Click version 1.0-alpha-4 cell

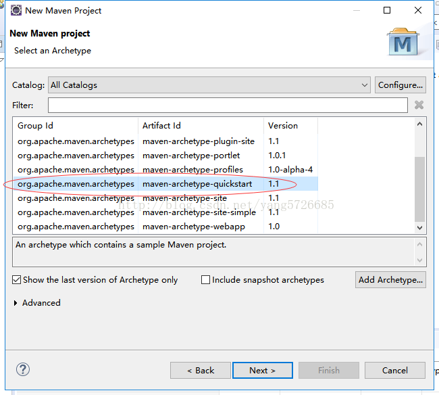click(290, 170)
